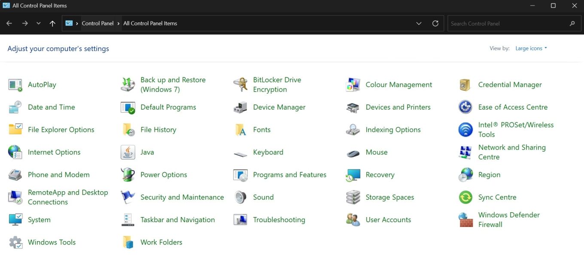Open the navigation history dropdown
Image resolution: width=584 pixels, height=260 pixels.
click(x=38, y=23)
